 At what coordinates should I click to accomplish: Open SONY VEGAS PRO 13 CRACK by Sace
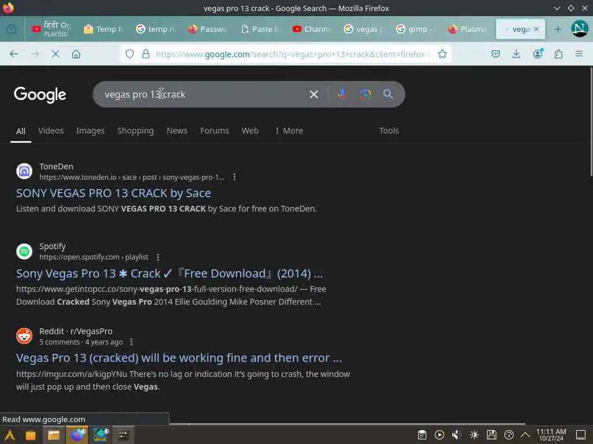point(114,193)
